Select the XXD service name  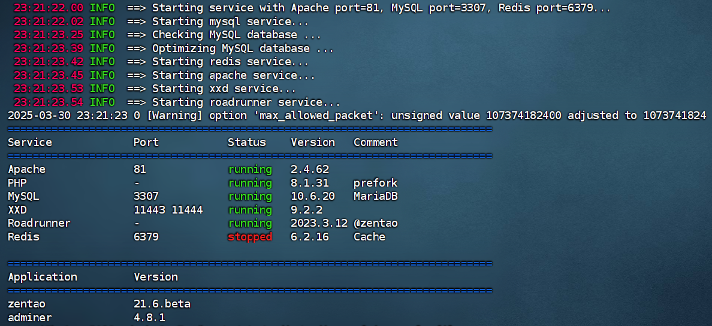[x=17, y=210]
